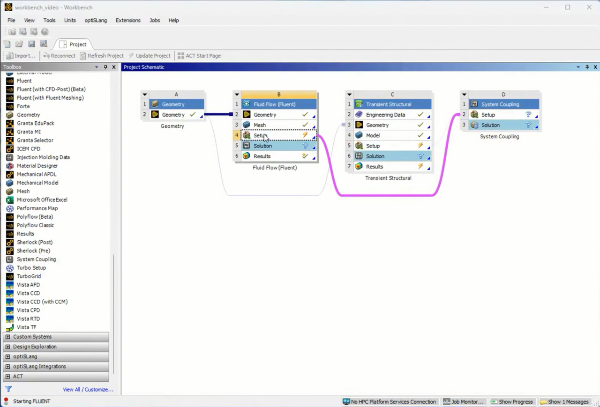Open the View menu

click(x=29, y=20)
